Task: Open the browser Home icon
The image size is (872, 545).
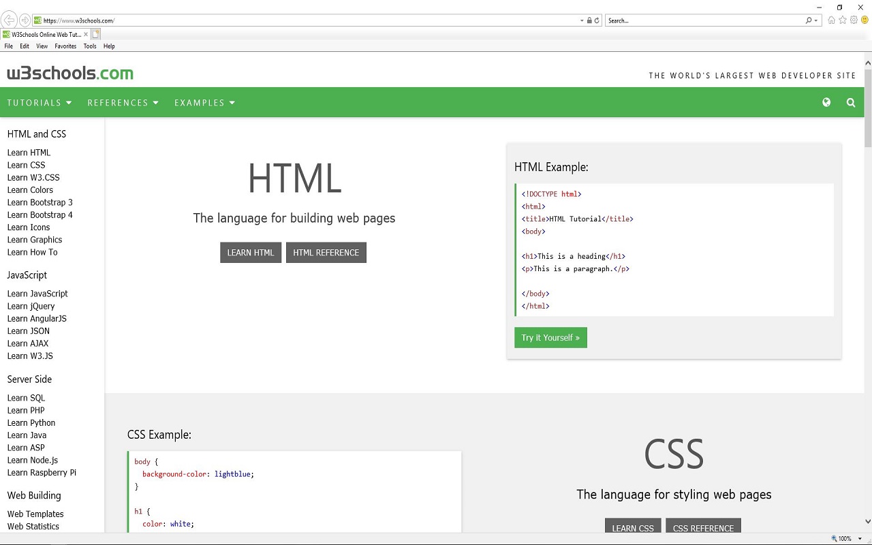Action: (x=831, y=20)
